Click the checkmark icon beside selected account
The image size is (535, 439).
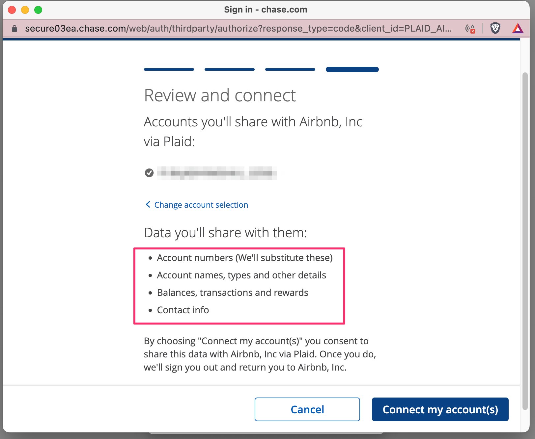149,173
